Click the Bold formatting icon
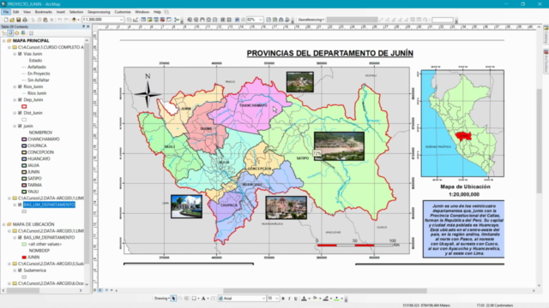 pyautogui.click(x=283, y=299)
